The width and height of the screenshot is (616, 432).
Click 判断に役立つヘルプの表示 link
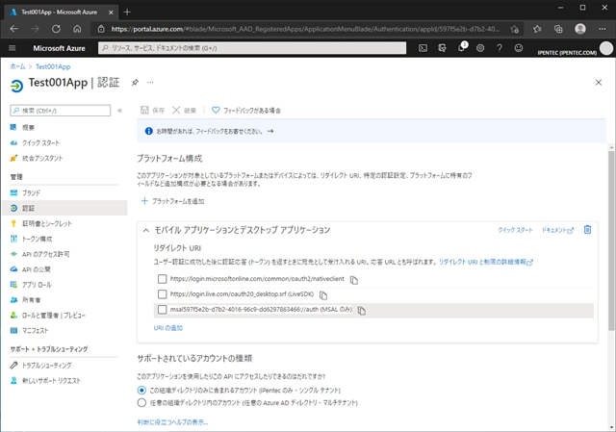(x=172, y=422)
